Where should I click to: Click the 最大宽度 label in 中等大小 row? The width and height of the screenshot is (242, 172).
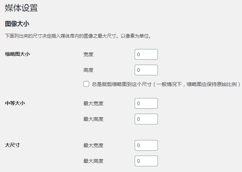click(x=93, y=103)
